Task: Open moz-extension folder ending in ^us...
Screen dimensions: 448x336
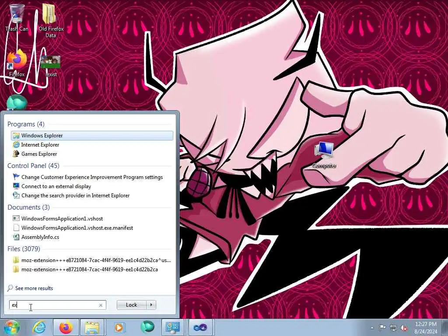Action: pos(92,260)
